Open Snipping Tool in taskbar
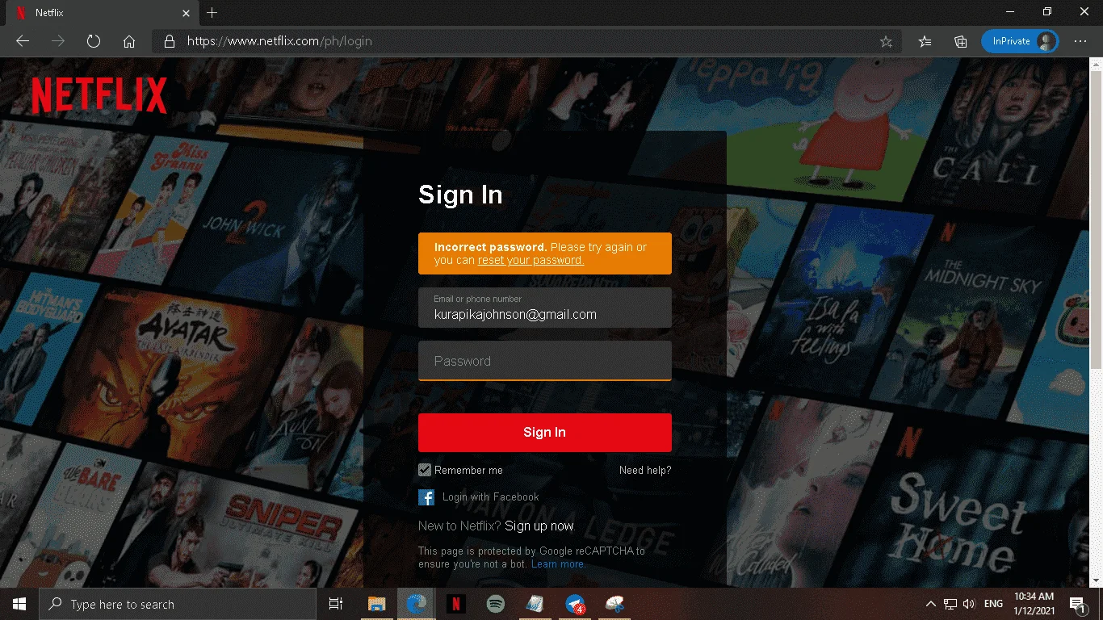Screen dimensions: 1103x620 pos(614,604)
